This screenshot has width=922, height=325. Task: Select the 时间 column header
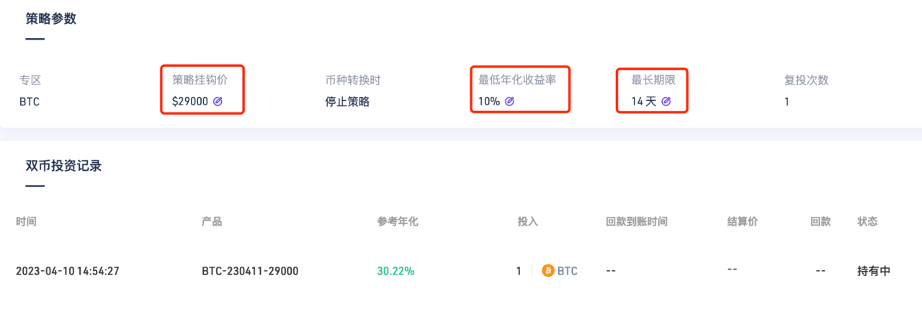(x=26, y=221)
